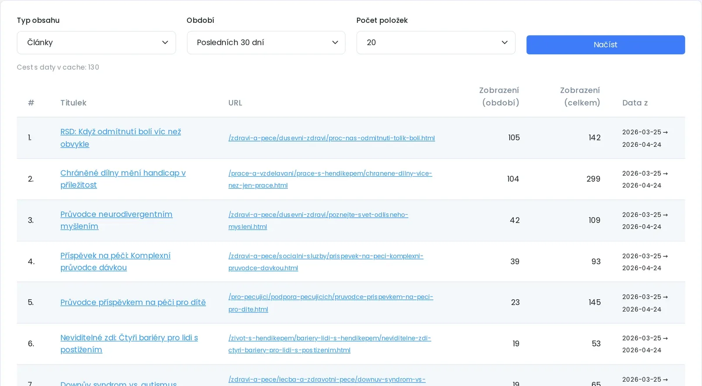Select period views value 104 in row 2
This screenshot has width=702, height=386.
point(513,179)
